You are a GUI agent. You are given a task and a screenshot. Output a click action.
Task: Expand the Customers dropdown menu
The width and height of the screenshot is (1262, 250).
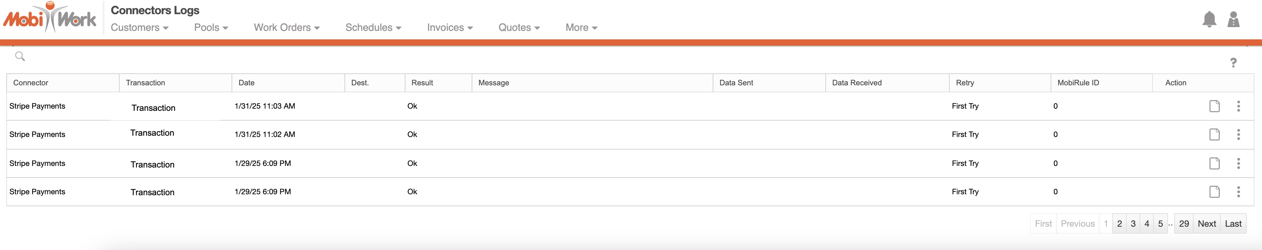coord(140,28)
